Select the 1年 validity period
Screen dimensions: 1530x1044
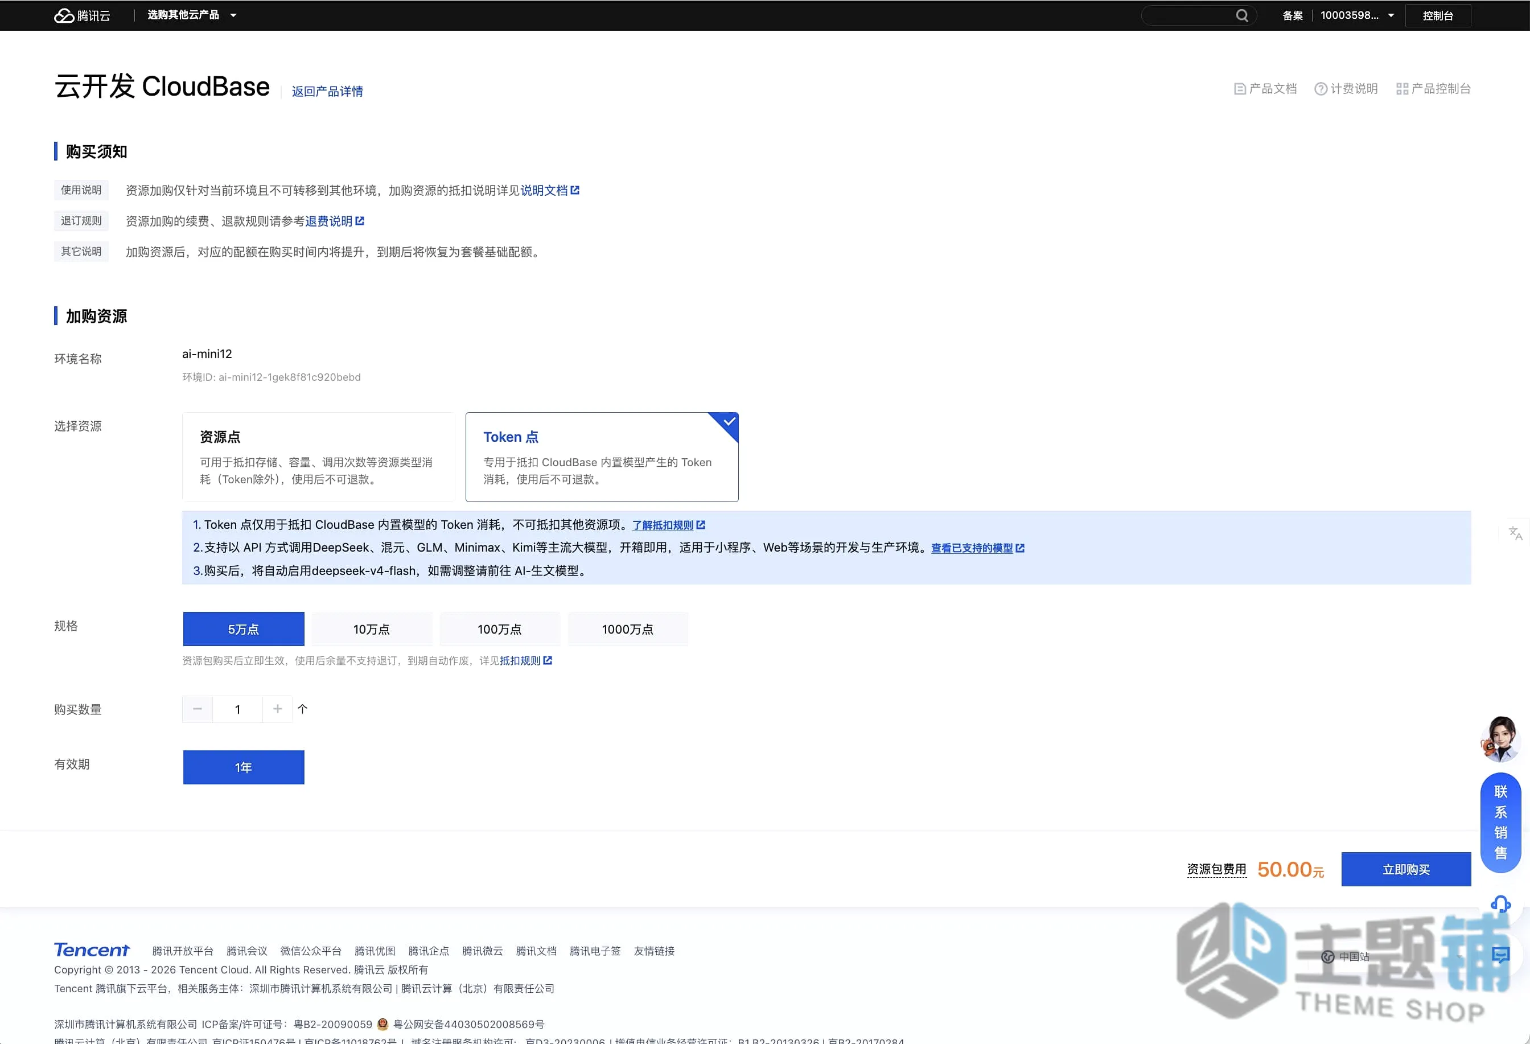coord(244,767)
